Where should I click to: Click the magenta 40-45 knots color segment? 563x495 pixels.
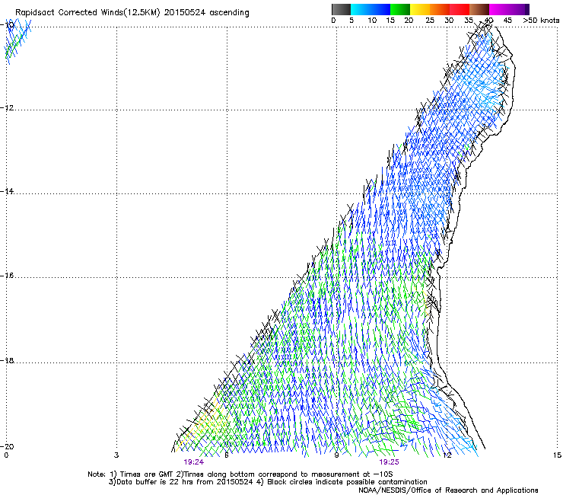(499, 9)
